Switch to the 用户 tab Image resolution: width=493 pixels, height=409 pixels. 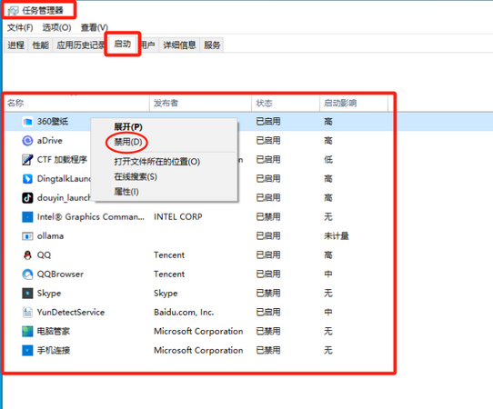[147, 45]
